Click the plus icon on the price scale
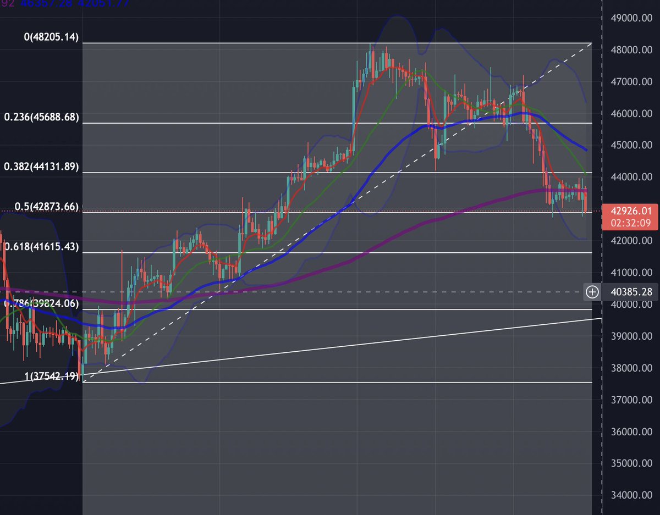This screenshot has width=660, height=515. coord(592,292)
